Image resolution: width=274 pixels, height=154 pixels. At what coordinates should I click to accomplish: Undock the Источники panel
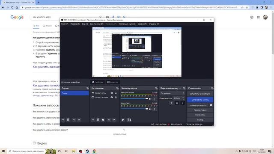(117, 88)
